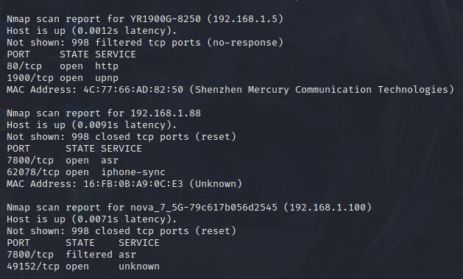Image resolution: width=463 pixels, height=279 pixels.
Task: Click the 0.0071s latency text
Action: pyautogui.click(x=98, y=219)
